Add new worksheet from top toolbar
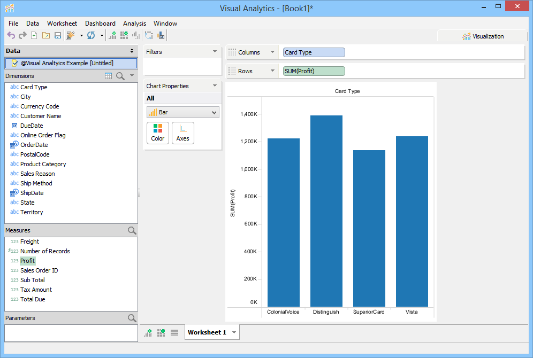 click(112, 35)
